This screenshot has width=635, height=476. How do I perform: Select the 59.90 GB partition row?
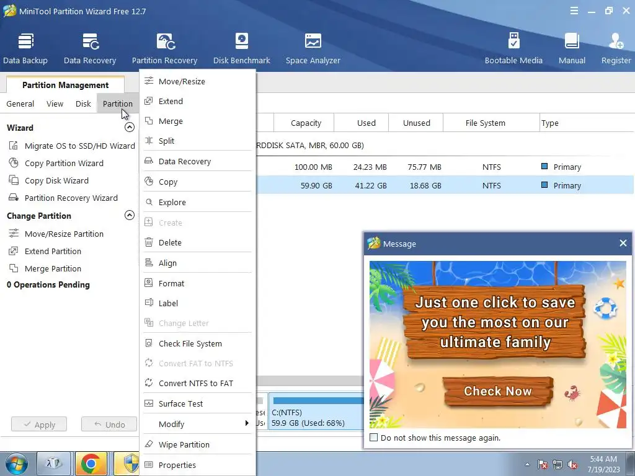pyautogui.click(x=445, y=185)
